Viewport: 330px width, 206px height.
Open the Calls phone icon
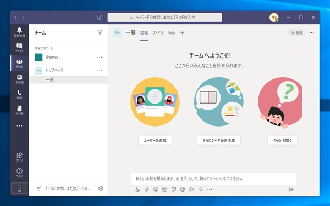[x=19, y=95]
